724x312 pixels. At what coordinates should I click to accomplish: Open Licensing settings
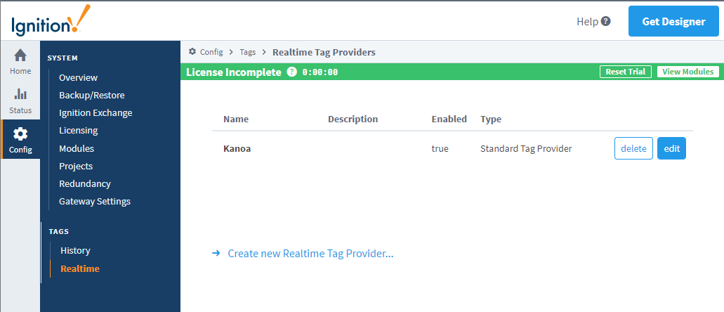coord(79,130)
